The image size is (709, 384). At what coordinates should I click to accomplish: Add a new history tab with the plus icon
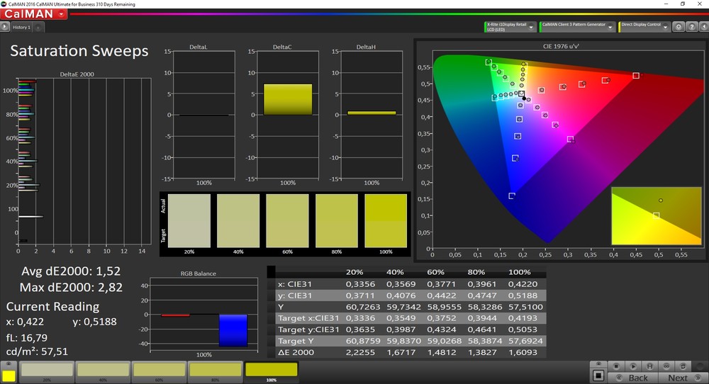click(x=38, y=28)
